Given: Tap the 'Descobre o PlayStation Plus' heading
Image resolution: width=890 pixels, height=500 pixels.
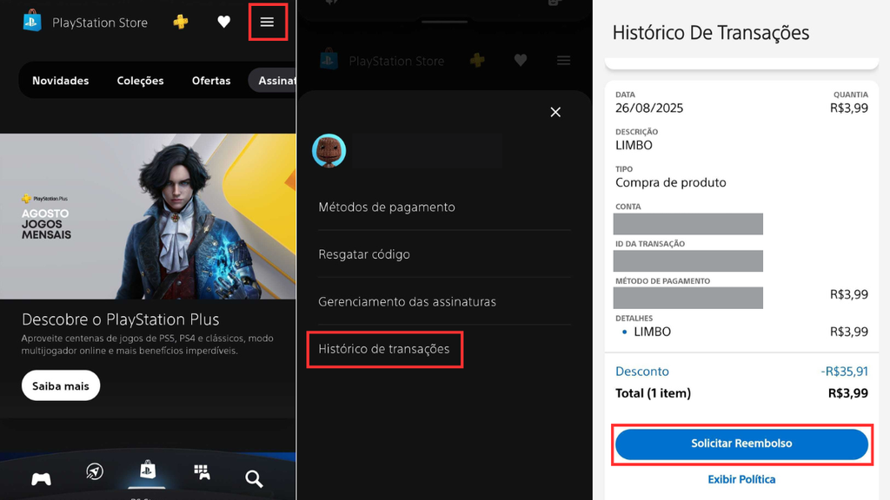Looking at the screenshot, I should pos(120,319).
